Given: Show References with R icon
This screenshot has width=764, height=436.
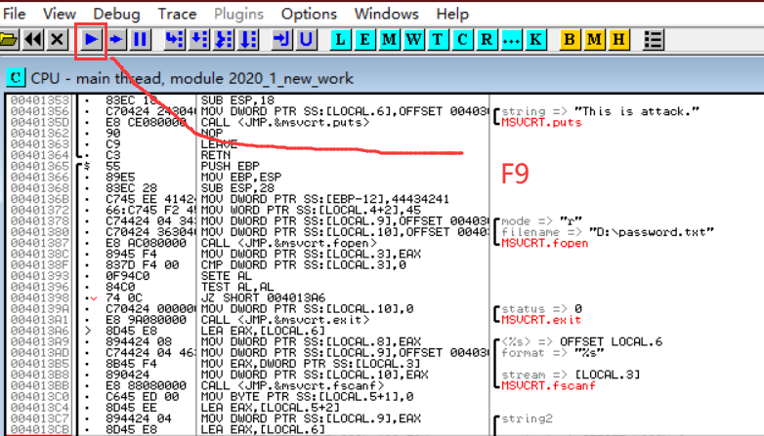Looking at the screenshot, I should click(487, 39).
